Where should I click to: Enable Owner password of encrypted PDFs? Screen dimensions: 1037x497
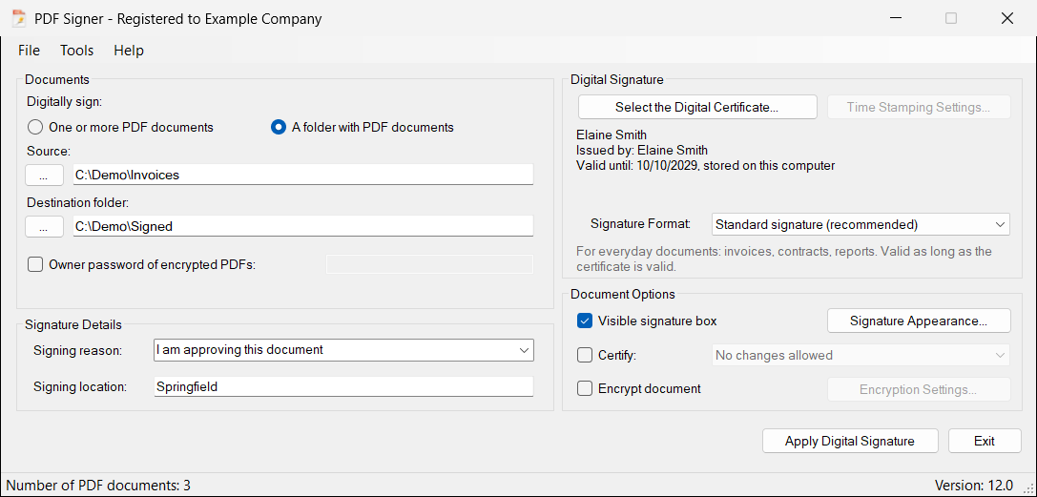(141, 265)
